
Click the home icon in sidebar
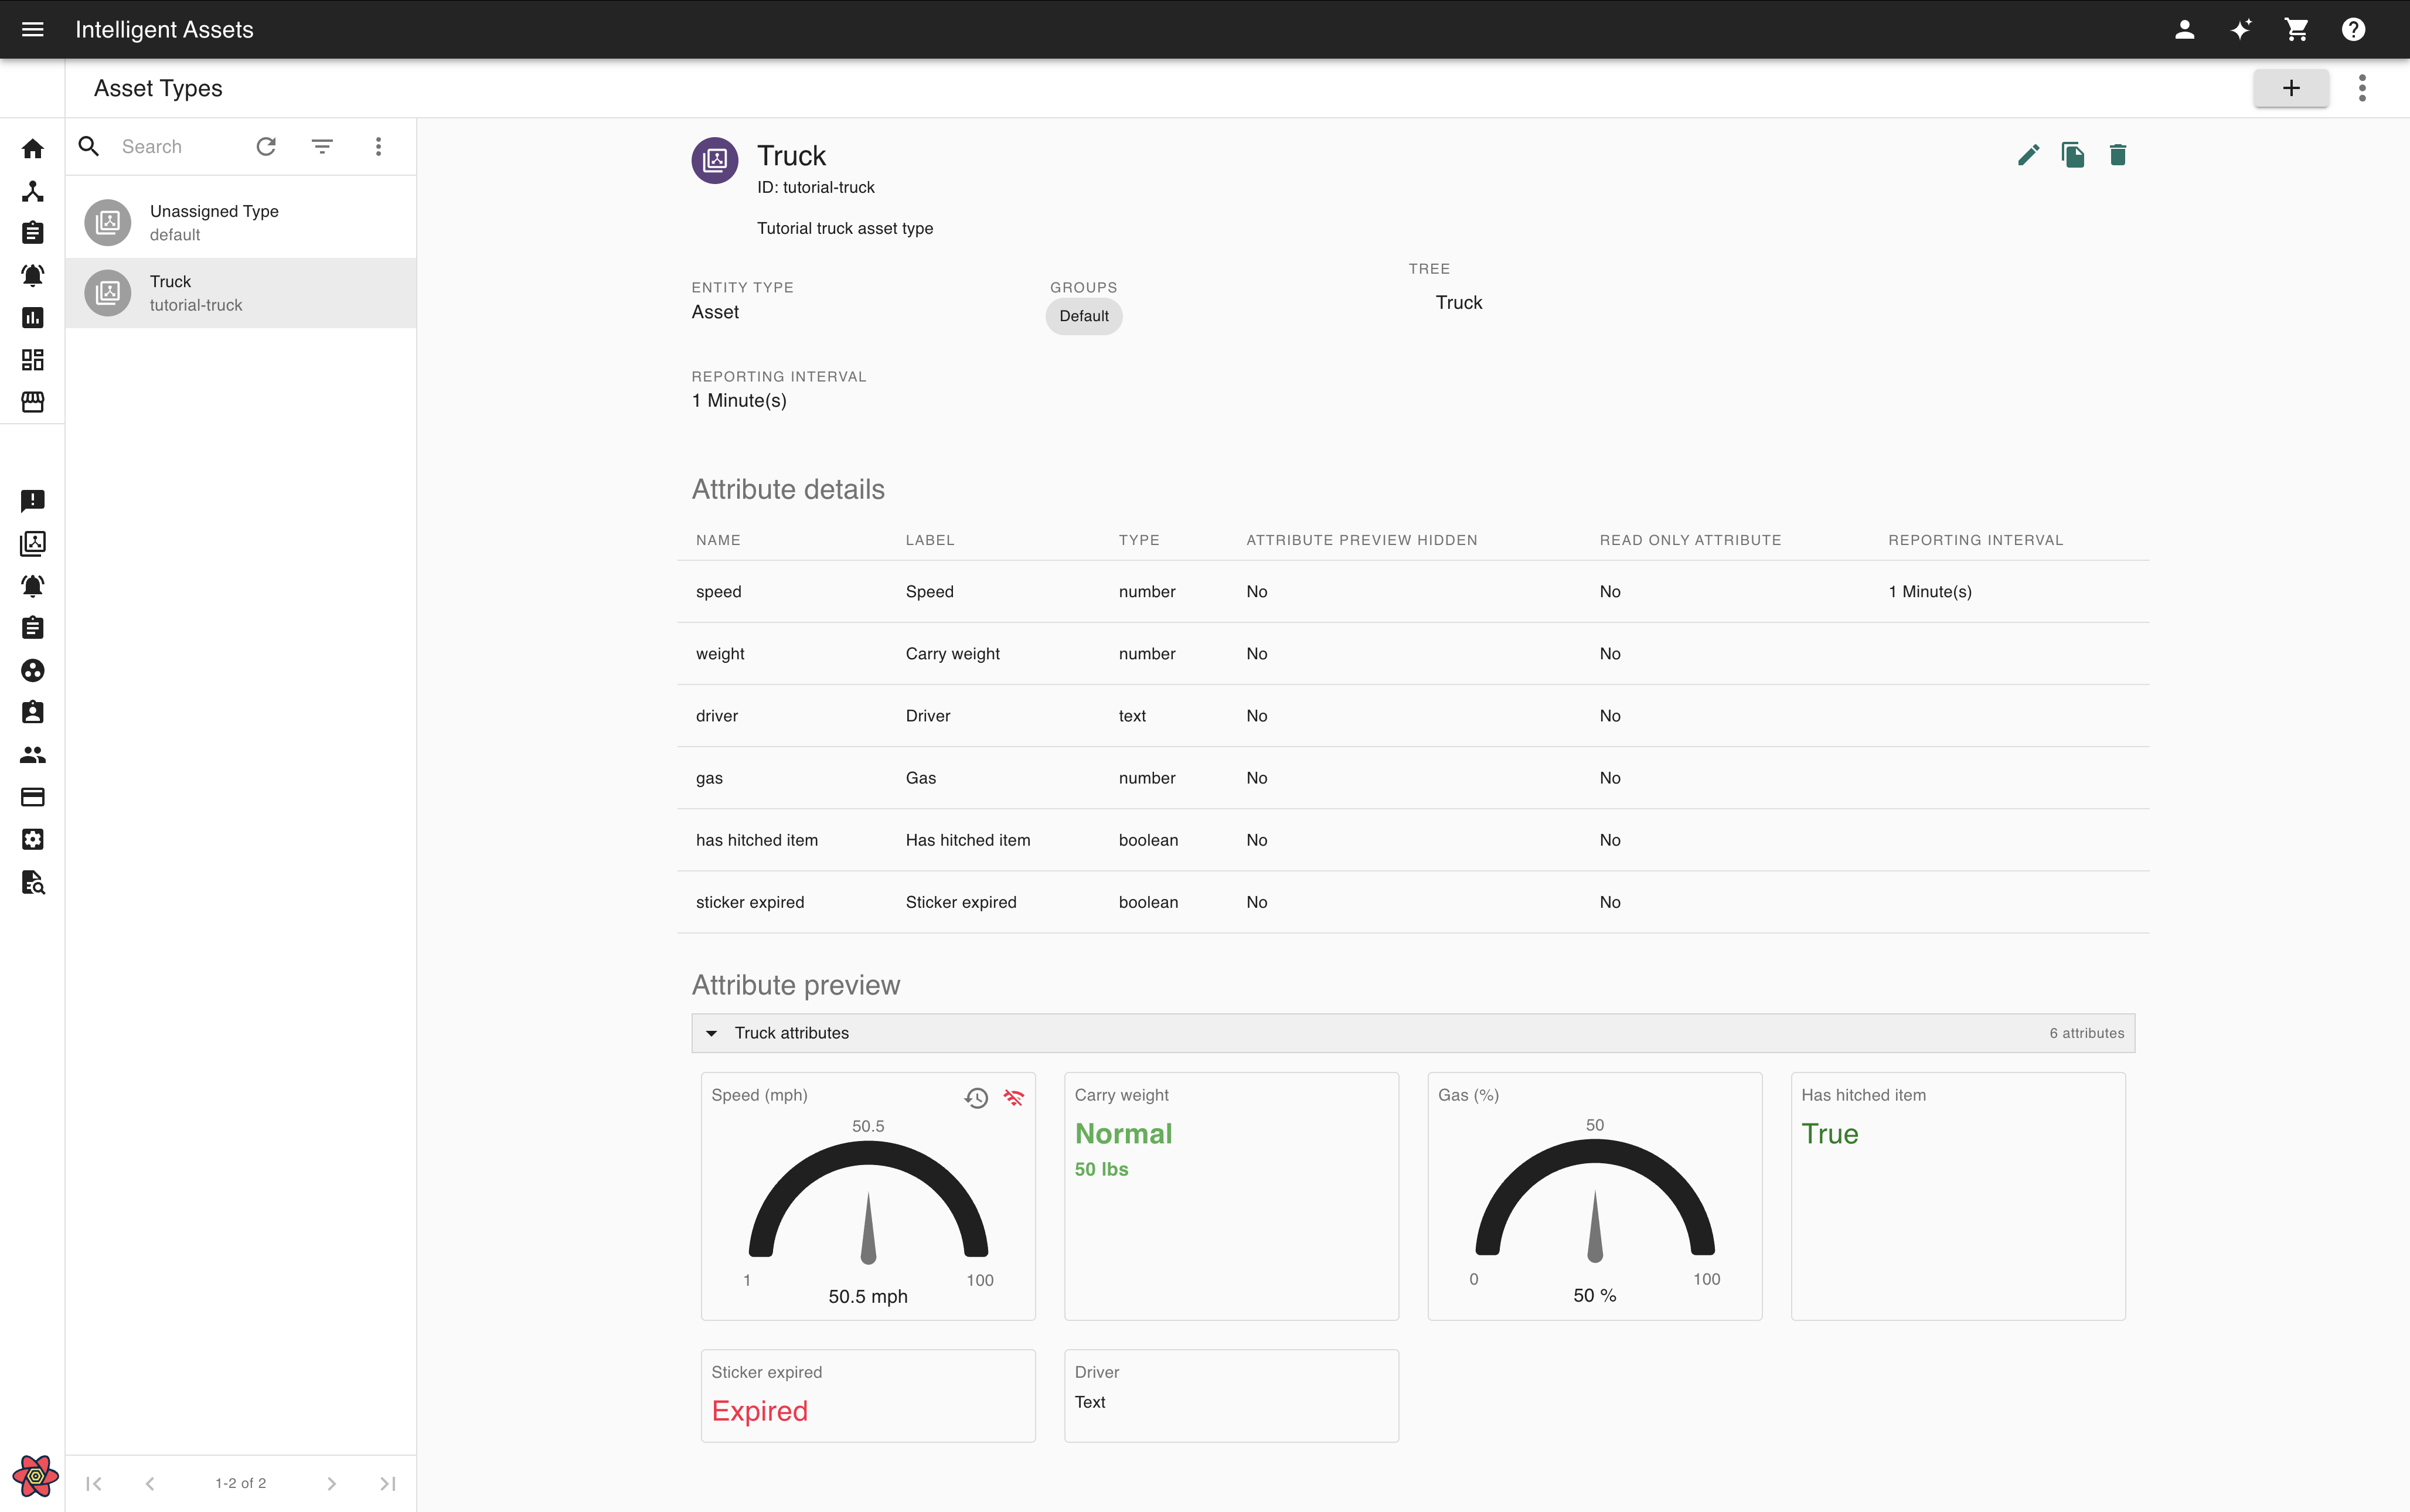[32, 149]
